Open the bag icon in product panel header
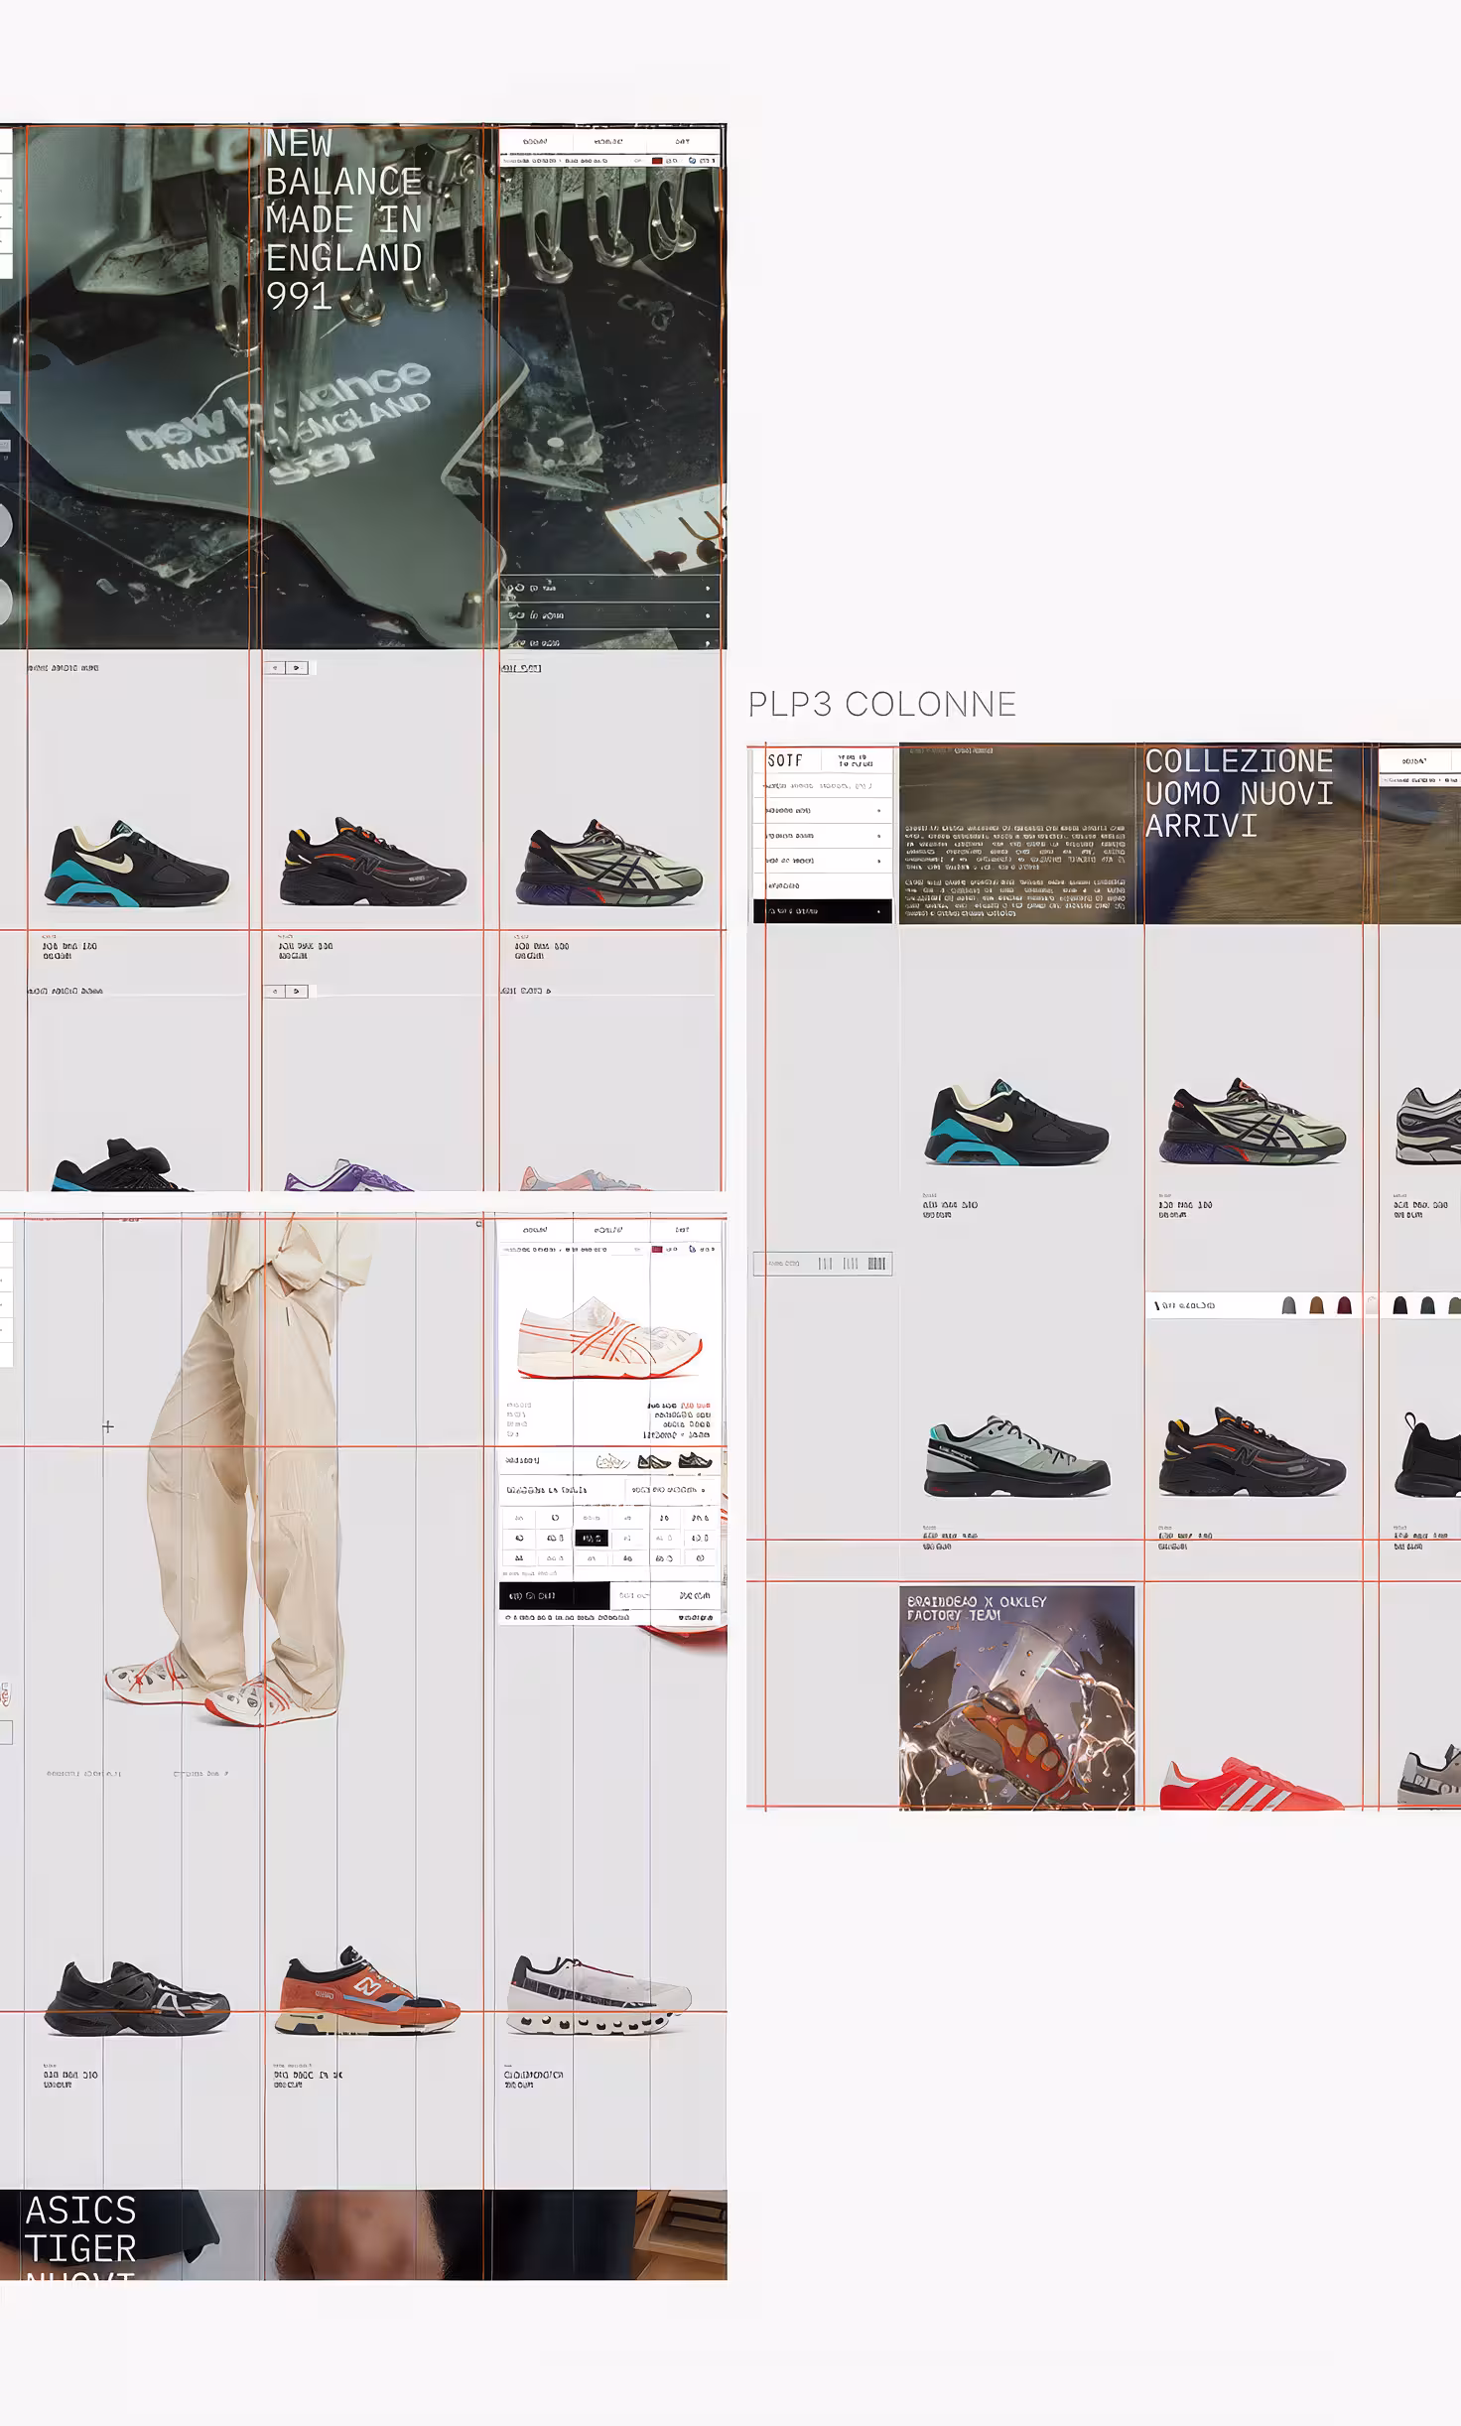The image size is (1461, 2426). coord(692,1249)
